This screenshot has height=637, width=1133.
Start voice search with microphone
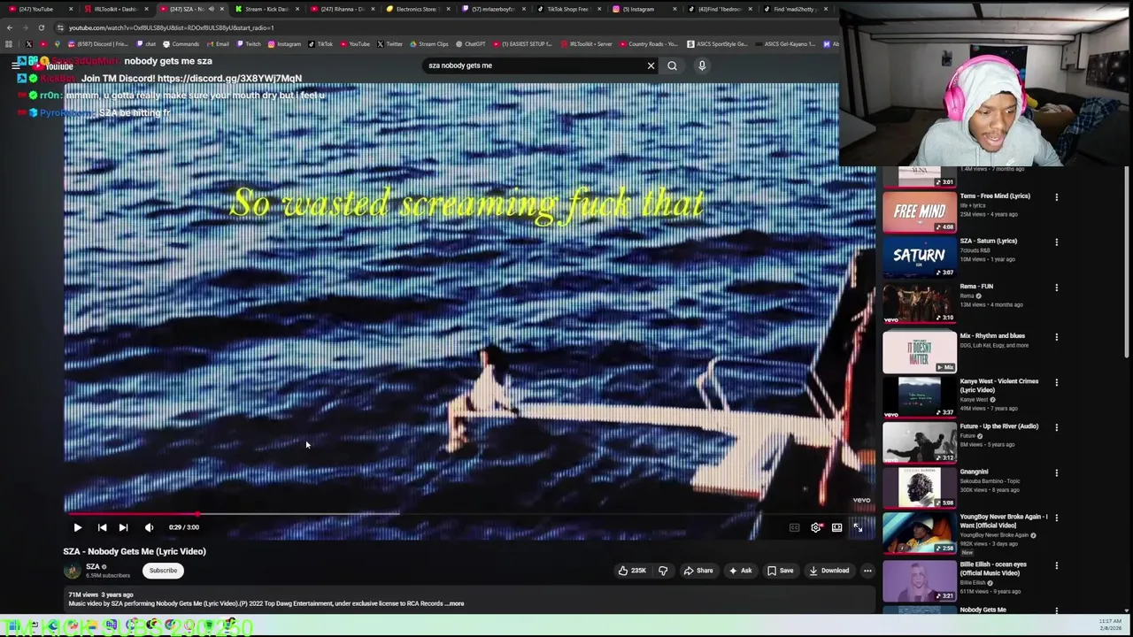(x=702, y=65)
